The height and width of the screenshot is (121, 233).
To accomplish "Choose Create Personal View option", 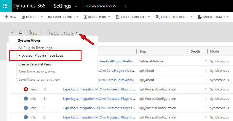I will coord(35,64).
